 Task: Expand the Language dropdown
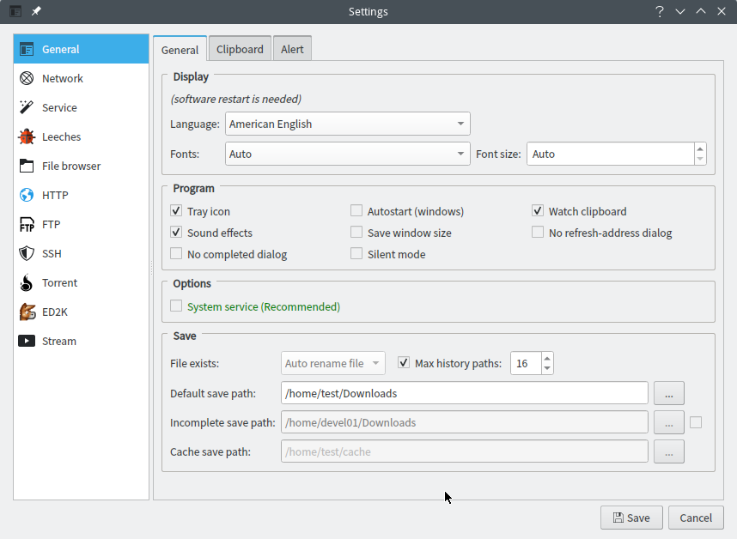click(x=347, y=124)
